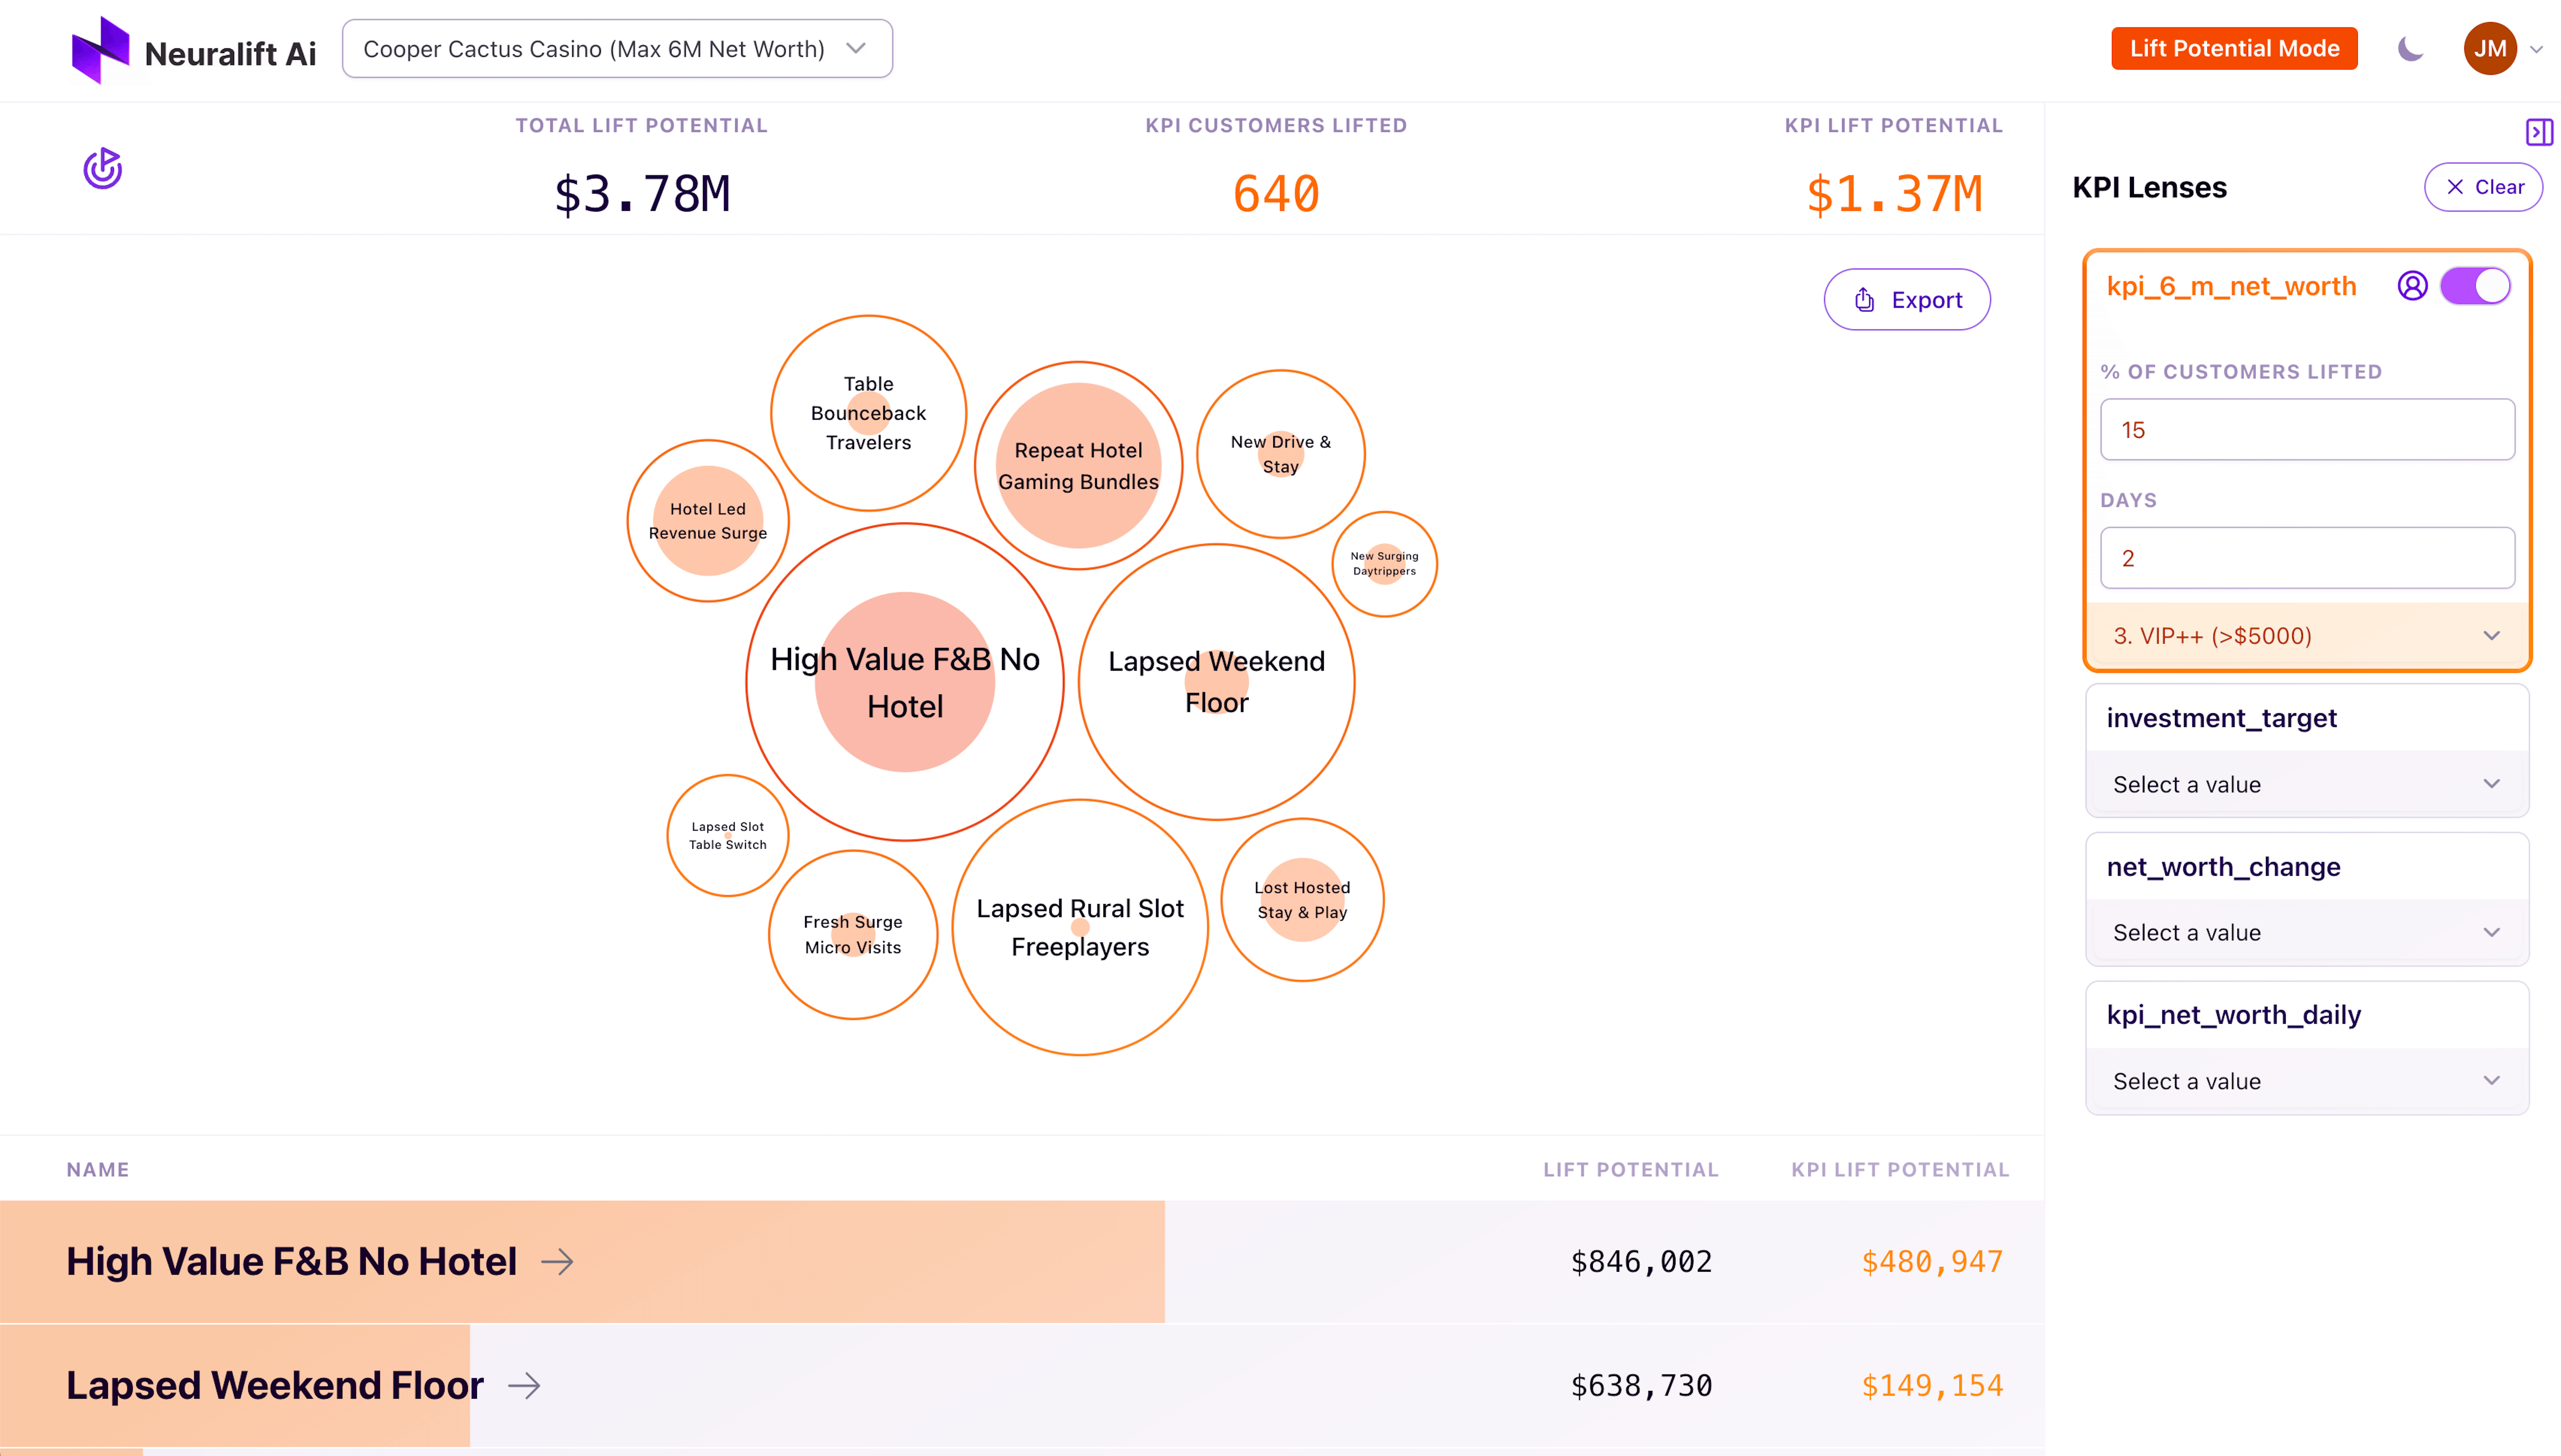Disable the kpi_6_m_net_worth lens toggle
2561x1456 pixels.
(x=2475, y=286)
